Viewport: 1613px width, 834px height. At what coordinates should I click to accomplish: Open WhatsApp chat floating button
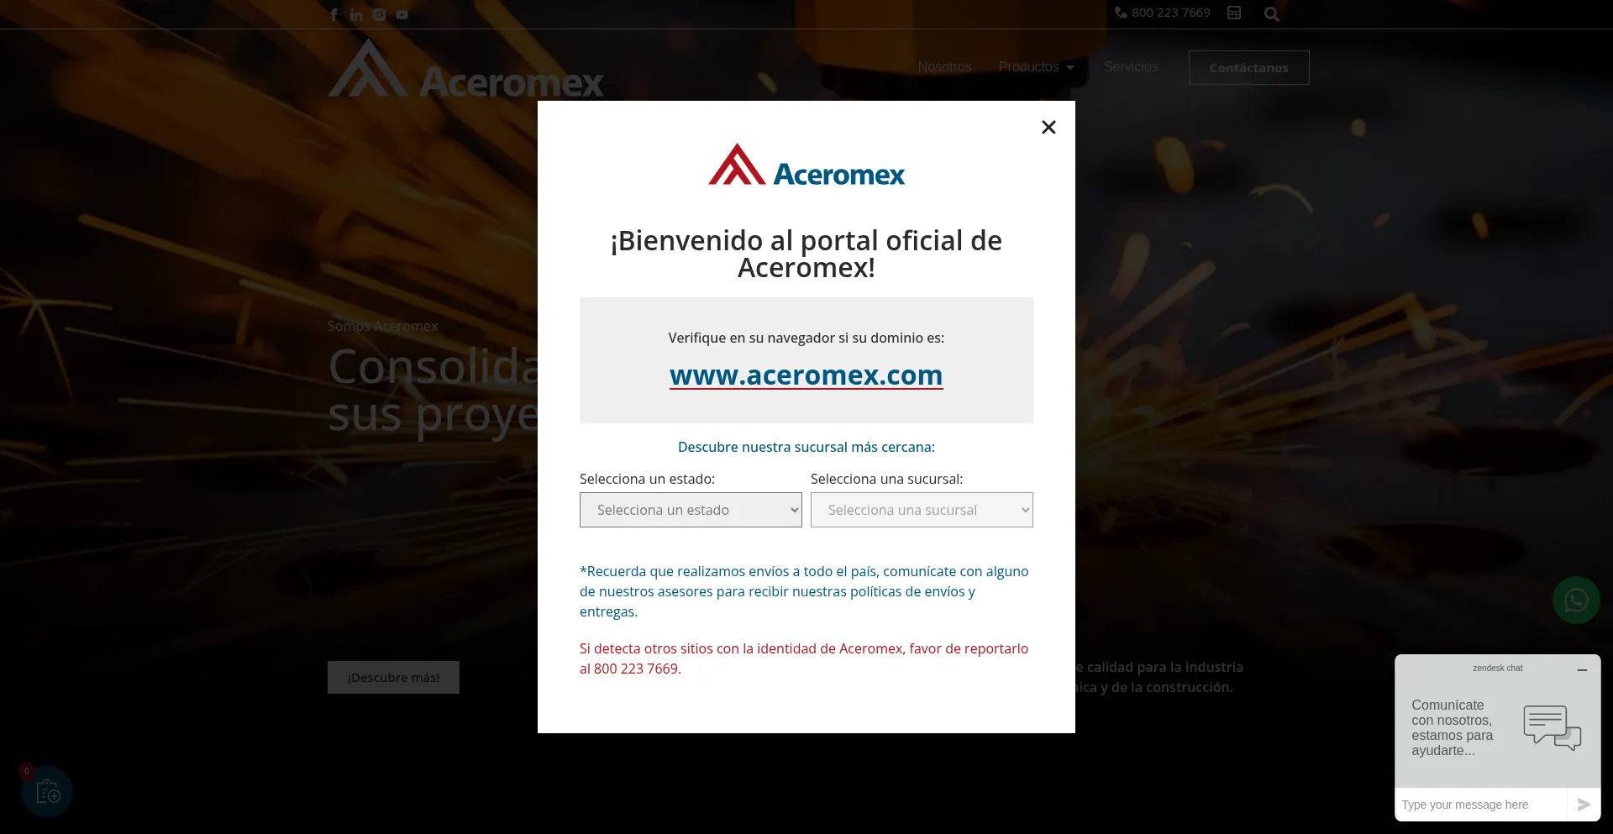click(x=1576, y=600)
